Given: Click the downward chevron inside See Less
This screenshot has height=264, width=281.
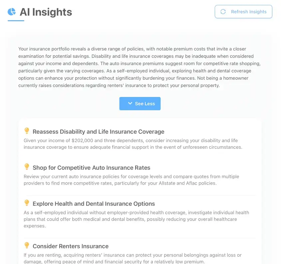Looking at the screenshot, I should pyautogui.click(x=130, y=103).
